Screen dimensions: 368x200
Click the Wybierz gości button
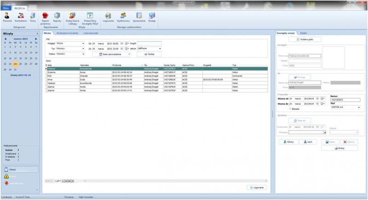tap(305, 40)
